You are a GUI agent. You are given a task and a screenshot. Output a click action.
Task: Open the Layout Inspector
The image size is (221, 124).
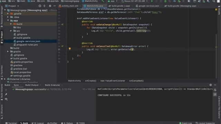pyautogui.click(x=205, y=123)
